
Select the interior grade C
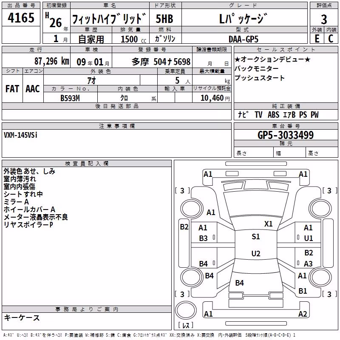click(x=331, y=39)
